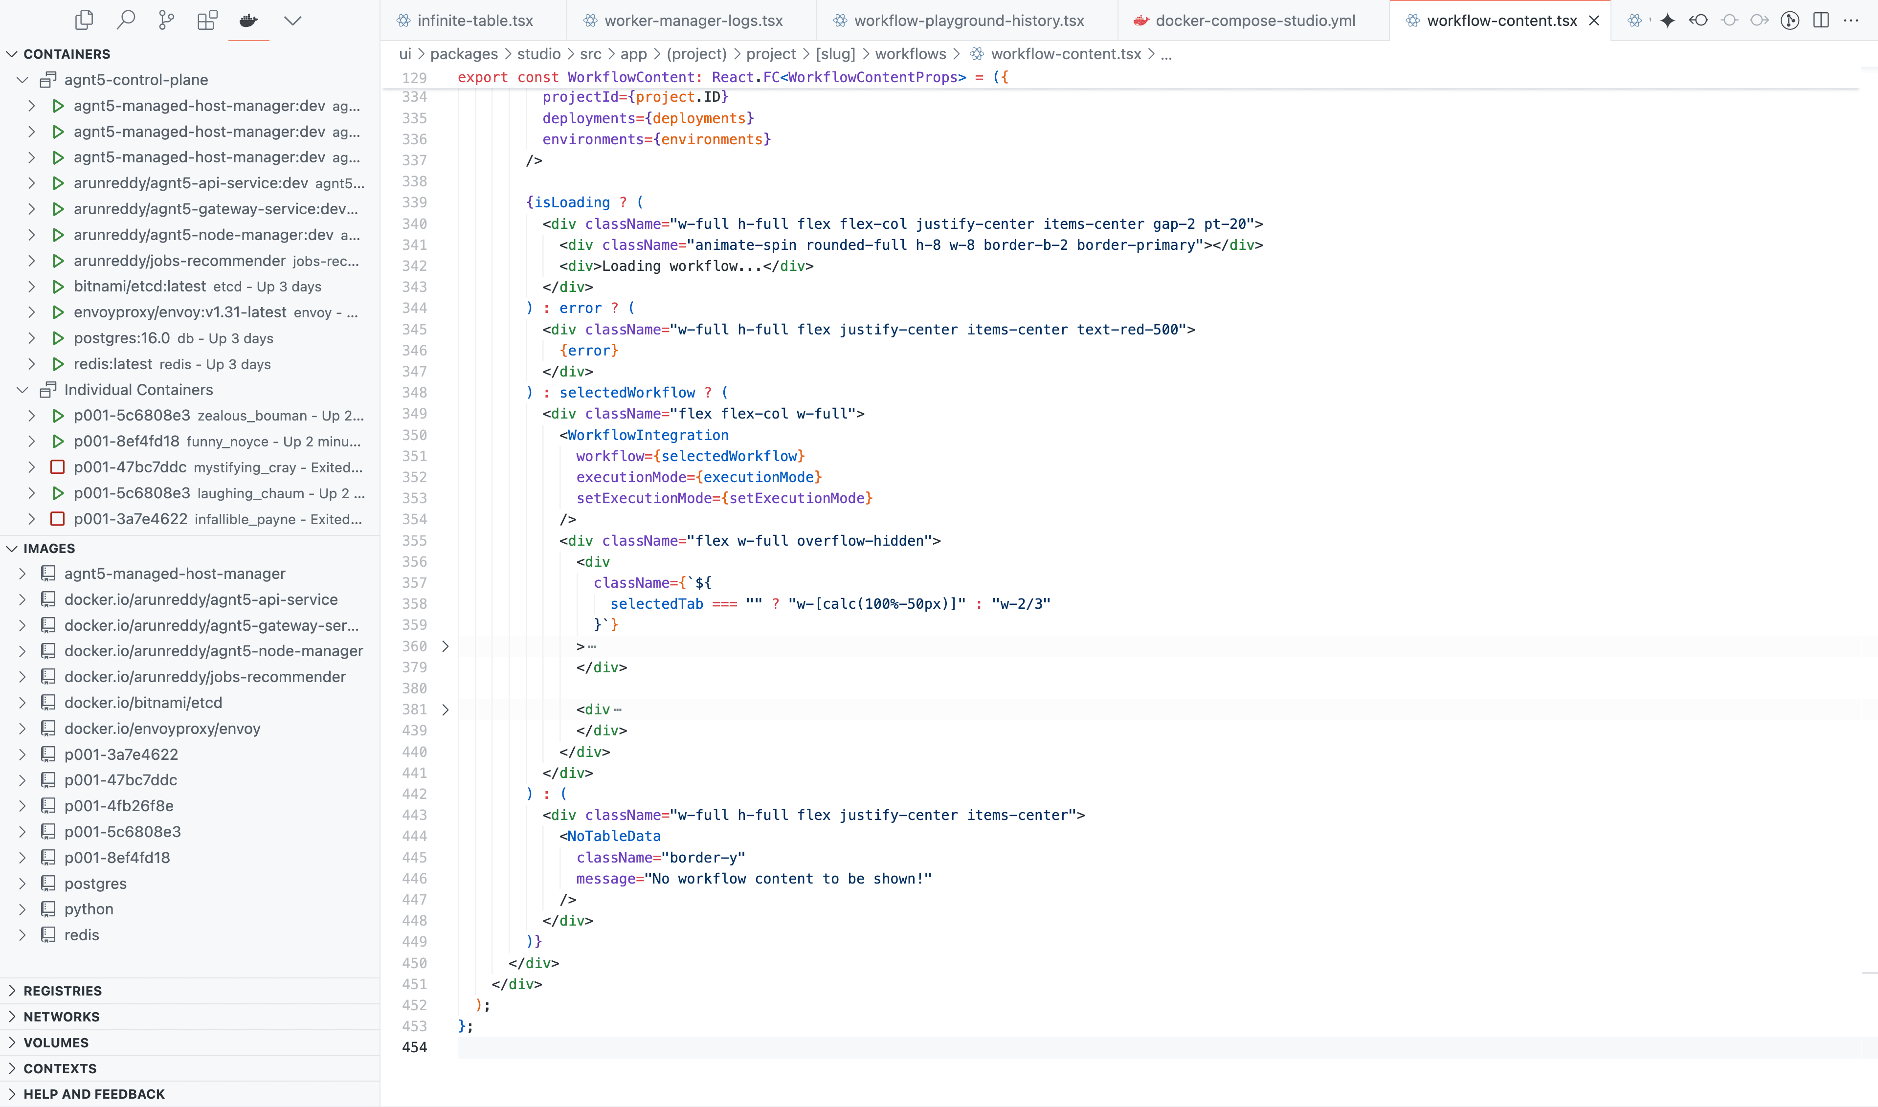1878x1107 pixels.
Task: Click stopped icon of infallible_payne container
Action: point(57,518)
